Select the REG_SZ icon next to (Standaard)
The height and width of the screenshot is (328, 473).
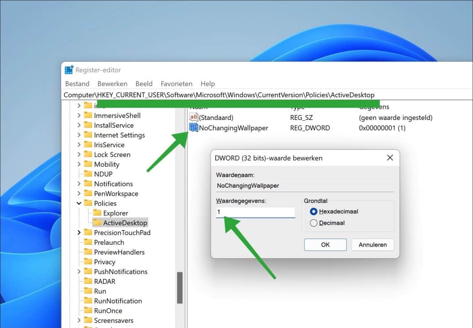click(x=194, y=117)
